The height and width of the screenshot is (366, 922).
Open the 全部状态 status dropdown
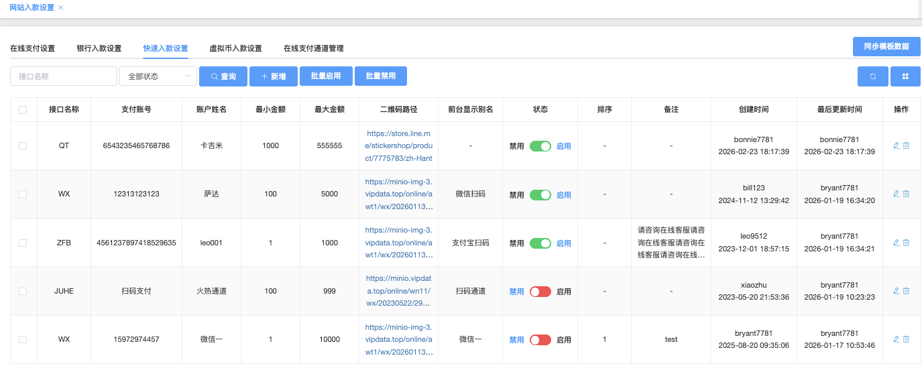click(x=158, y=76)
